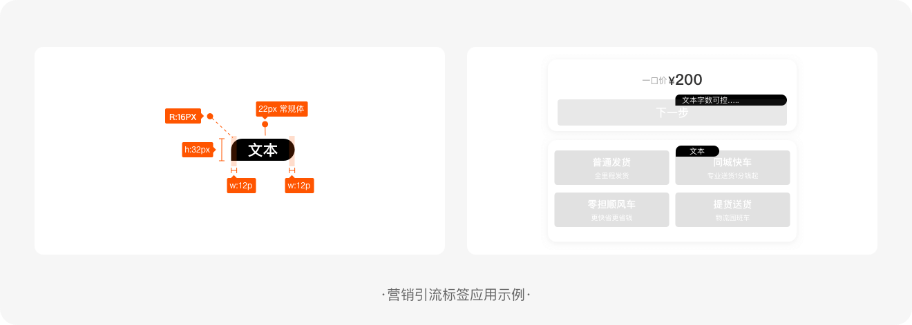912x325 pixels.
Task: Click the 营销引流标签应用示例 caption
Action: tap(456, 295)
